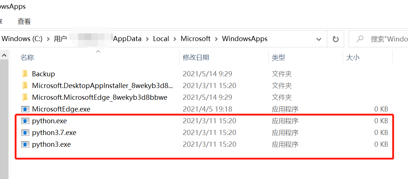Expand the chevron after AppData breadcrumb
The height and width of the screenshot is (179, 408).
pos(147,39)
